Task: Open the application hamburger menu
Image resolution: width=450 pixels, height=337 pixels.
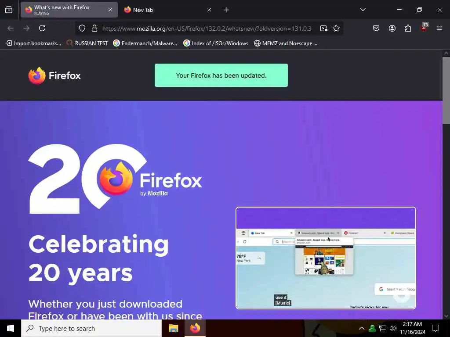Action: (x=439, y=28)
